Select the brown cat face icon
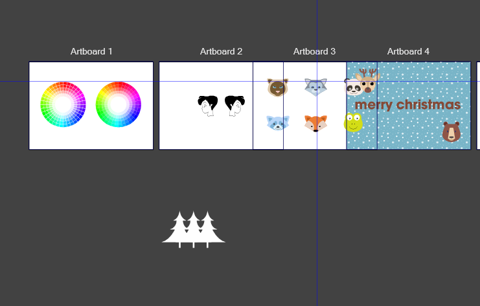 (278, 87)
